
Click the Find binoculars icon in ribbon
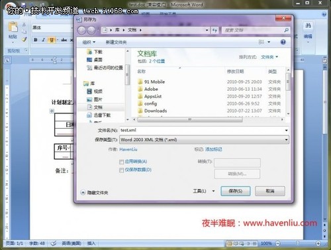[308, 26]
